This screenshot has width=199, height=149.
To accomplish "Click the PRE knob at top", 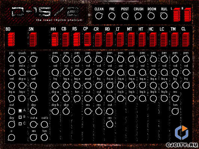I will [112, 16].
